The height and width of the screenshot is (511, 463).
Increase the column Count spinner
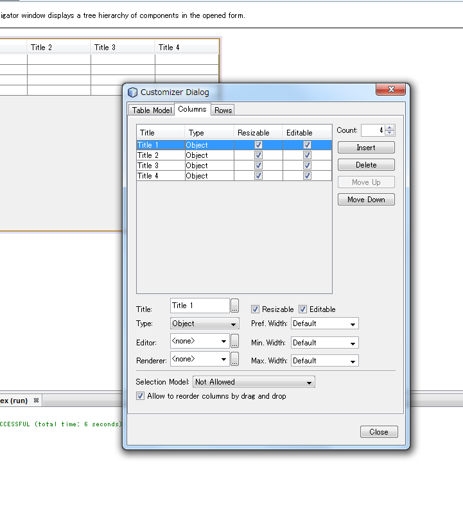coord(390,128)
